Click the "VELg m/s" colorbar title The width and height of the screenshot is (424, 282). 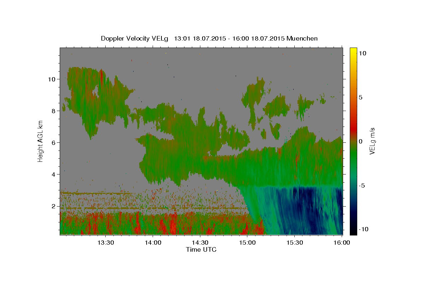click(373, 141)
